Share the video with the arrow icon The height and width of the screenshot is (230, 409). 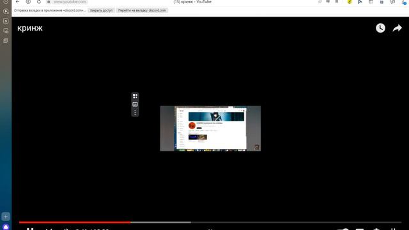397,28
